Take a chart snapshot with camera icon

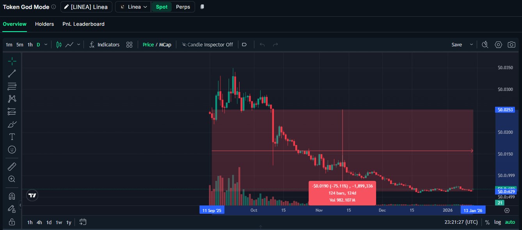click(511, 45)
